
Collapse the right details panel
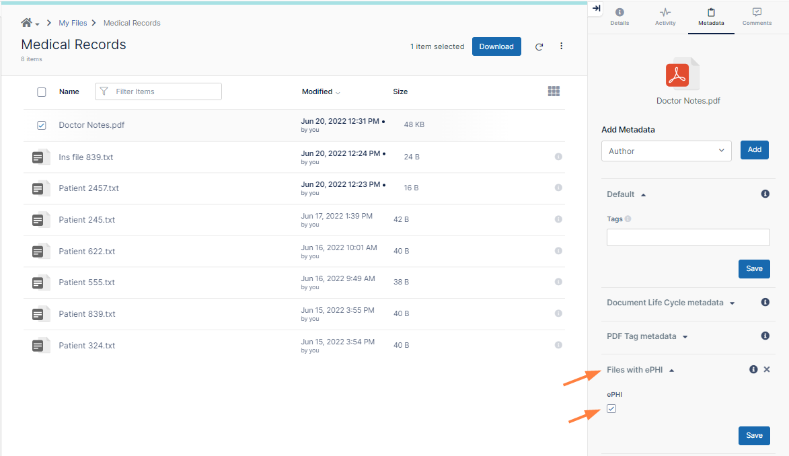[596, 8]
